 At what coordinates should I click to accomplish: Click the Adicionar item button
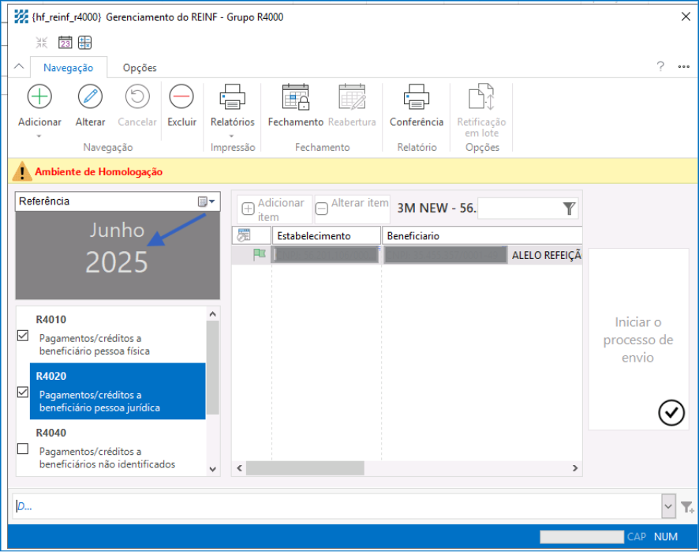(274, 209)
